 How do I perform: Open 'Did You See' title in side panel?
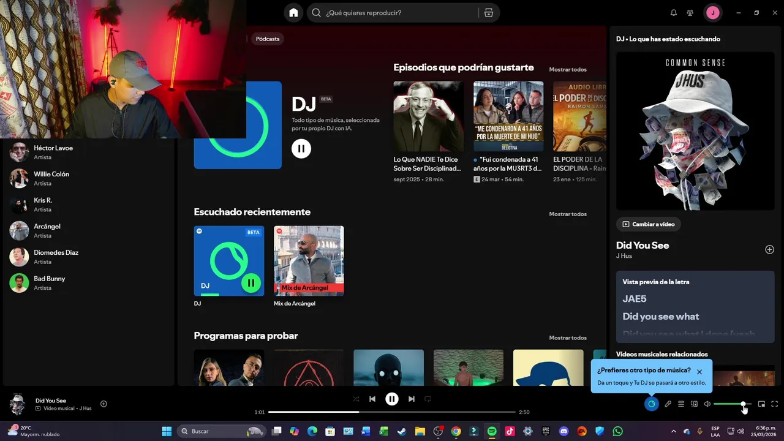point(643,245)
